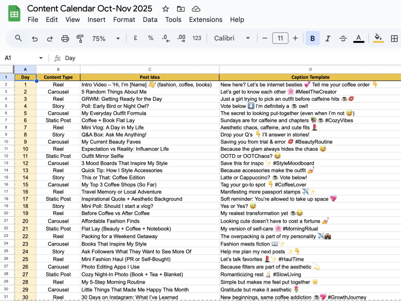Select cell 'Yes or Yes?' caption

[310, 206]
